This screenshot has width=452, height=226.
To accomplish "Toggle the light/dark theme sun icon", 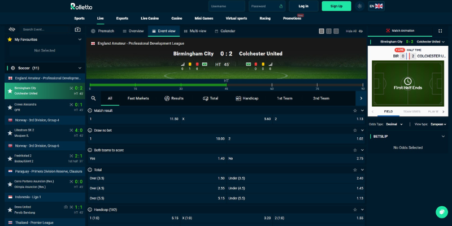I will coord(359,6).
